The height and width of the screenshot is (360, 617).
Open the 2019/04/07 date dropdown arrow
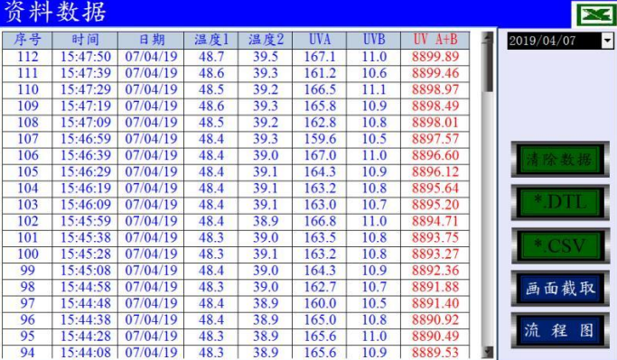[607, 41]
